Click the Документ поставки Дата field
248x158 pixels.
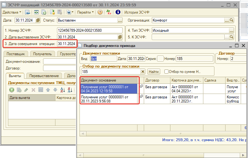pyautogui.click(x=136, y=59)
